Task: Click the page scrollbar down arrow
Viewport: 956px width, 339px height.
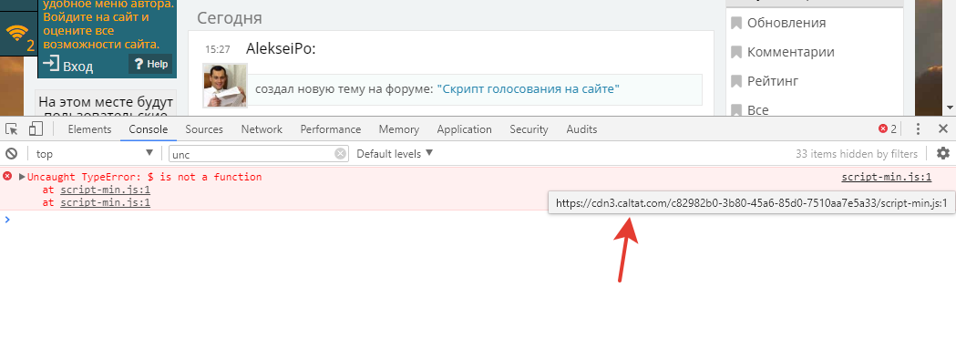Action: tap(950, 108)
